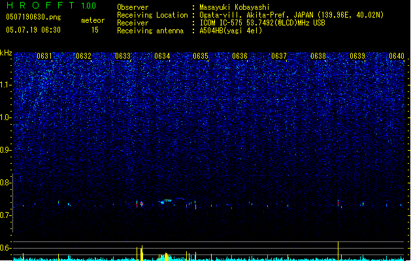Screen dimensions: 411x261
Task: Click the meteor count value 15
Action: [x=95, y=30]
